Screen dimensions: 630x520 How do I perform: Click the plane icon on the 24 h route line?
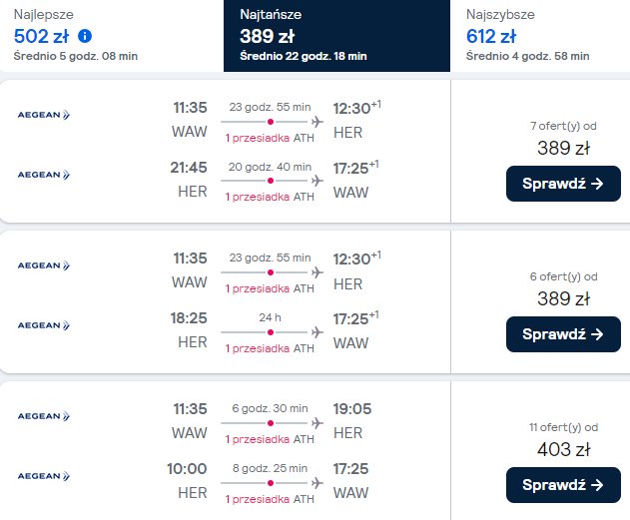click(317, 332)
